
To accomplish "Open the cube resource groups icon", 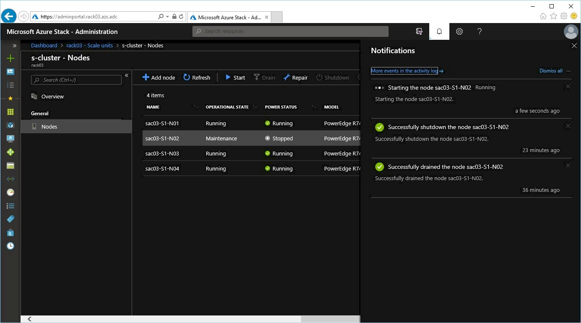I will (x=10, y=125).
